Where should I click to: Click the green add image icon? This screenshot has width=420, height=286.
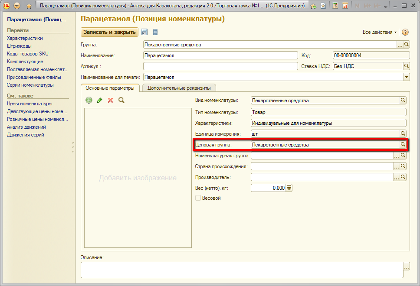(x=89, y=100)
